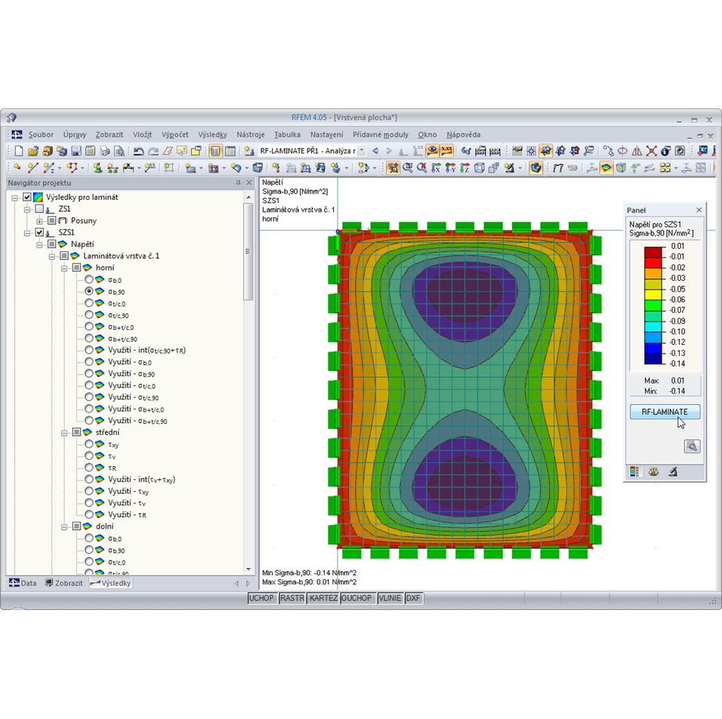Undo the last action
Screen dimensions: 722x719
138,151
